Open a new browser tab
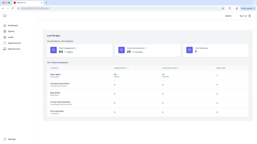 click(46, 3)
